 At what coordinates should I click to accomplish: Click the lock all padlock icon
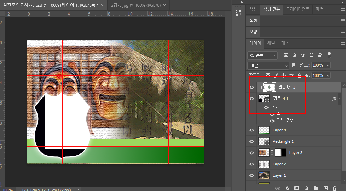coord(299,75)
